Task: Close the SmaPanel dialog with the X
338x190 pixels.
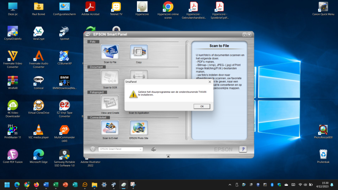Action: click(210, 81)
